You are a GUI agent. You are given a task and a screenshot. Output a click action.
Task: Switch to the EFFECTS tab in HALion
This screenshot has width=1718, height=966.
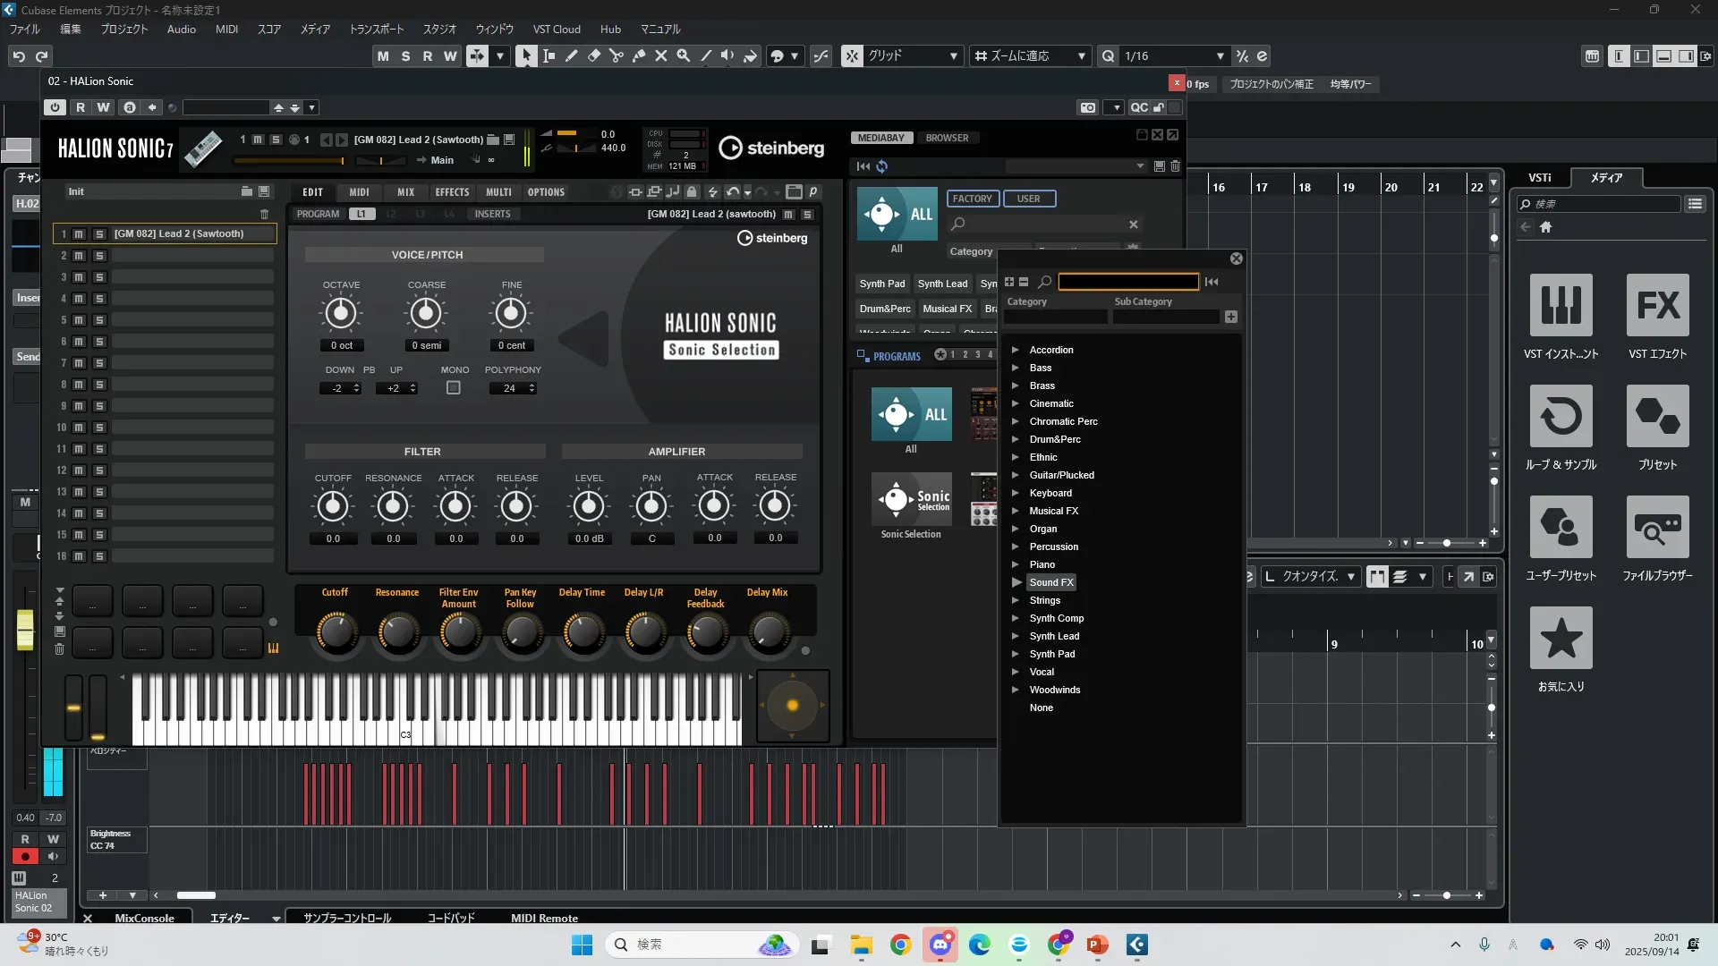[452, 192]
